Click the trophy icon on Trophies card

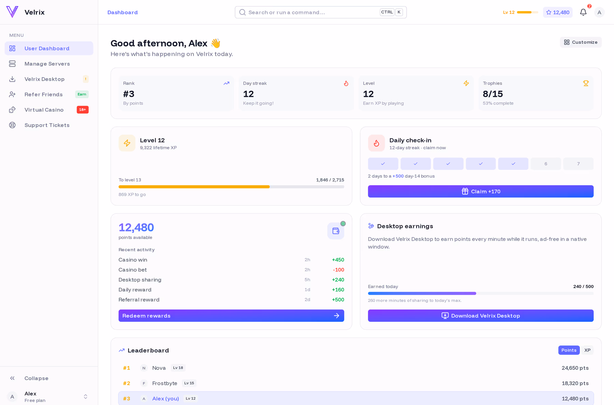586,83
